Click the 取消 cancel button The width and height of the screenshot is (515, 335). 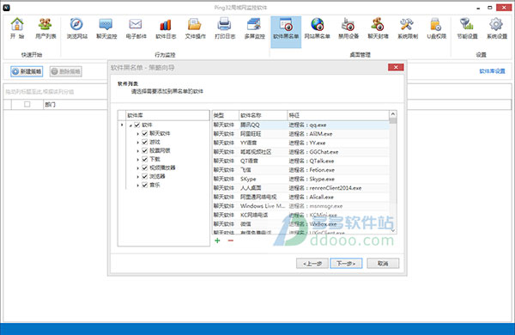(383, 264)
